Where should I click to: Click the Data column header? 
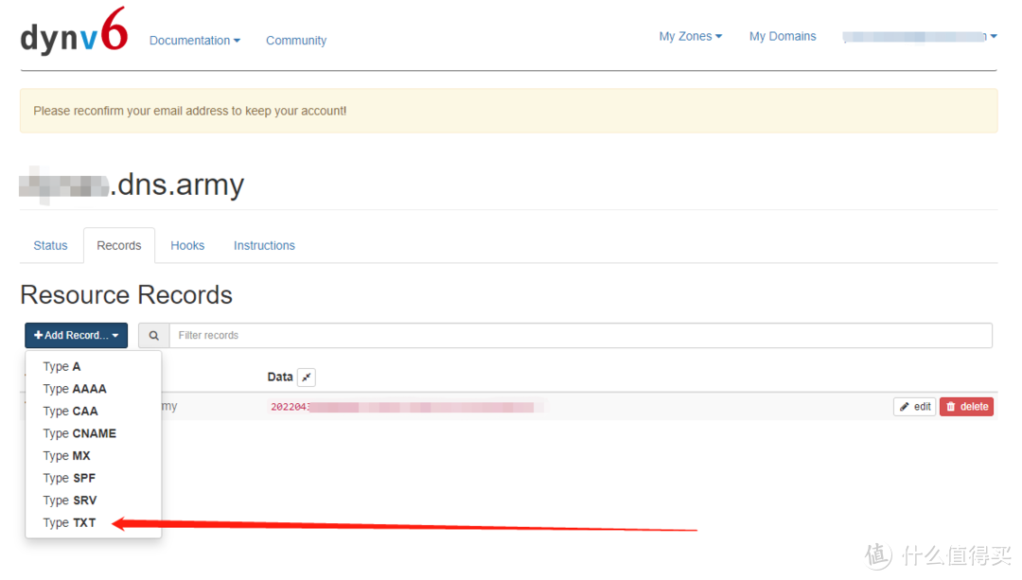[280, 378]
